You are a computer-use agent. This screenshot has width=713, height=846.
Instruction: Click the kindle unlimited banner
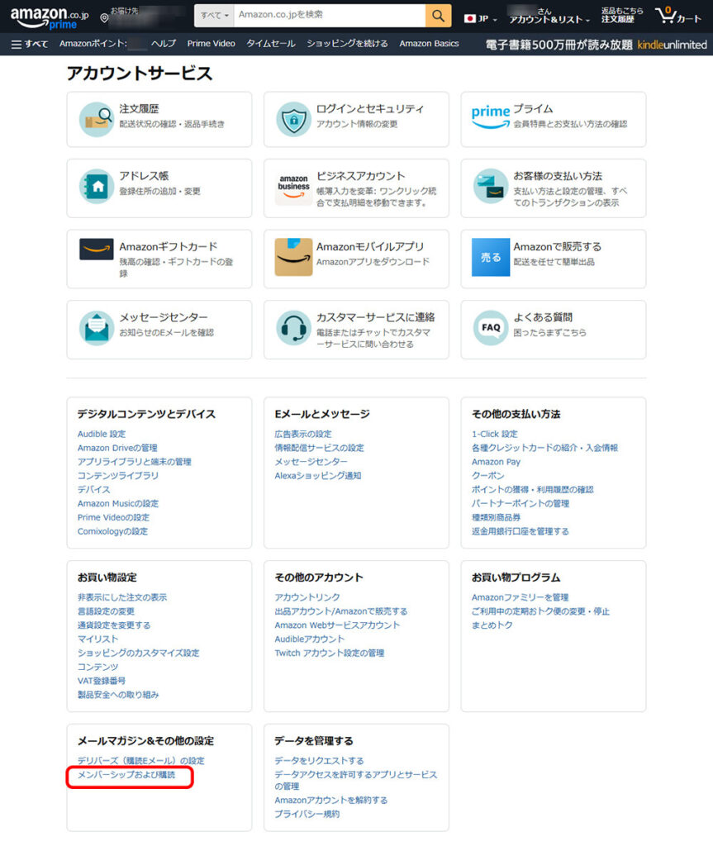[x=596, y=45]
